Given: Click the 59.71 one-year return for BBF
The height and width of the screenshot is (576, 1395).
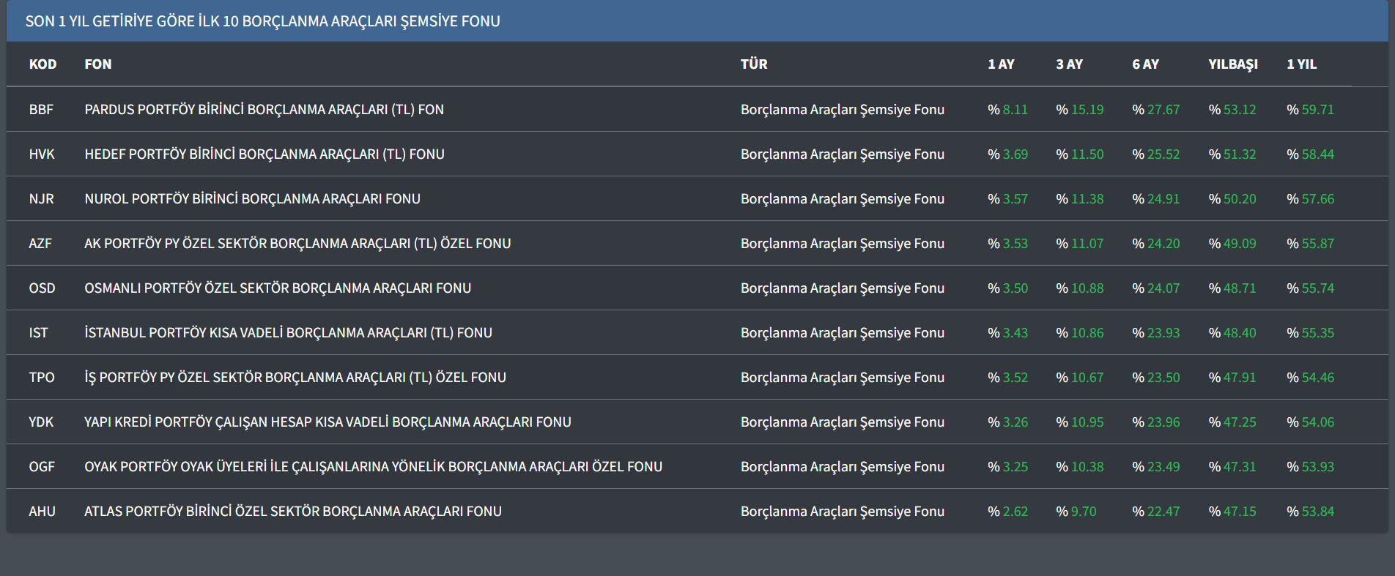Looking at the screenshot, I should click(x=1317, y=110).
